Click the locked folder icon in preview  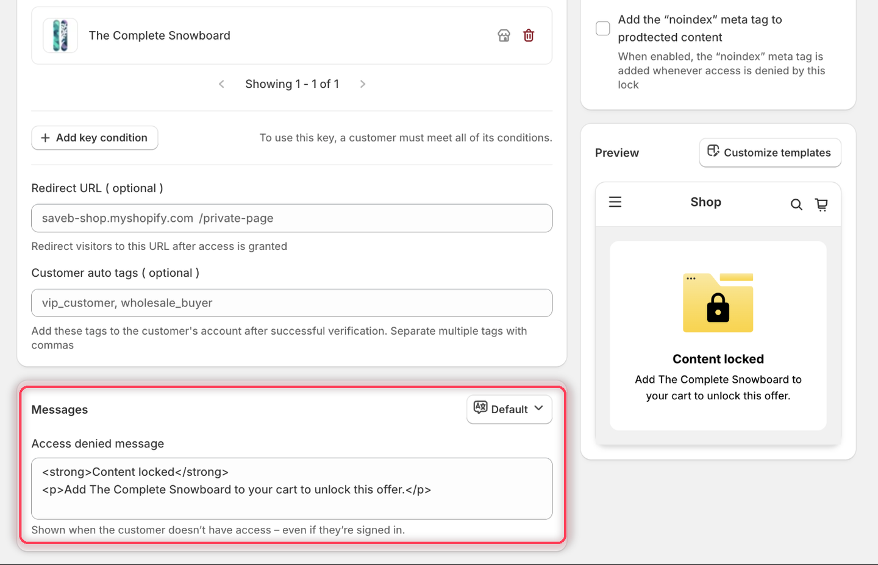click(718, 302)
